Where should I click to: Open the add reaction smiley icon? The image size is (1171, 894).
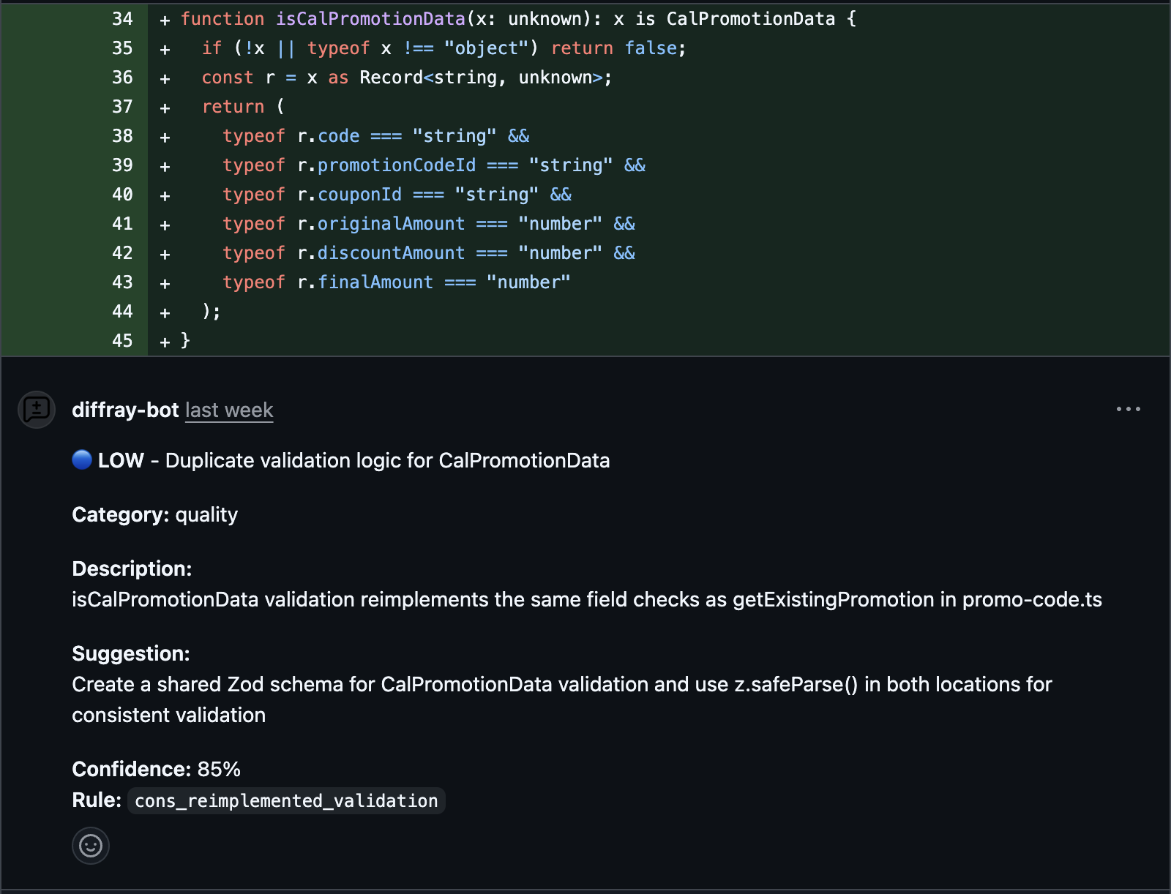point(90,846)
